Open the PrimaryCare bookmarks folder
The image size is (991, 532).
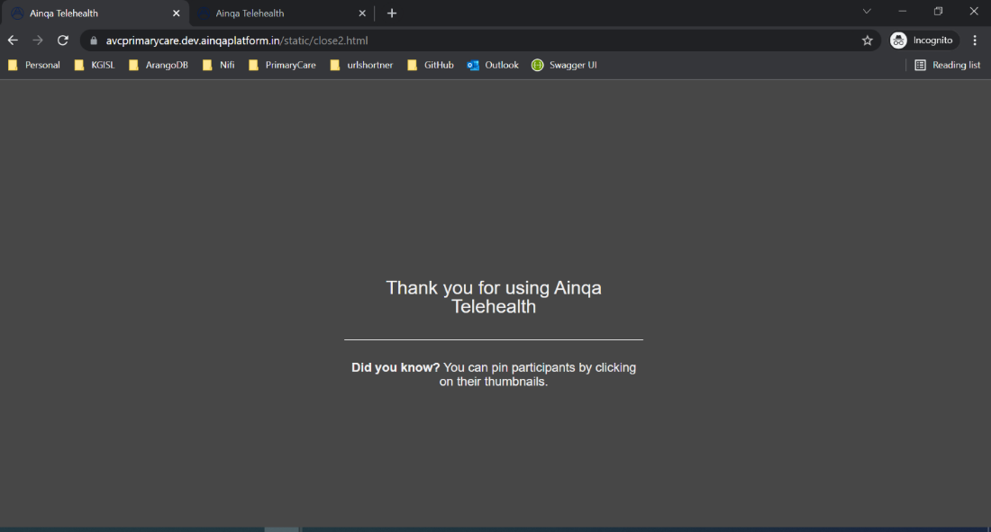[x=283, y=65]
